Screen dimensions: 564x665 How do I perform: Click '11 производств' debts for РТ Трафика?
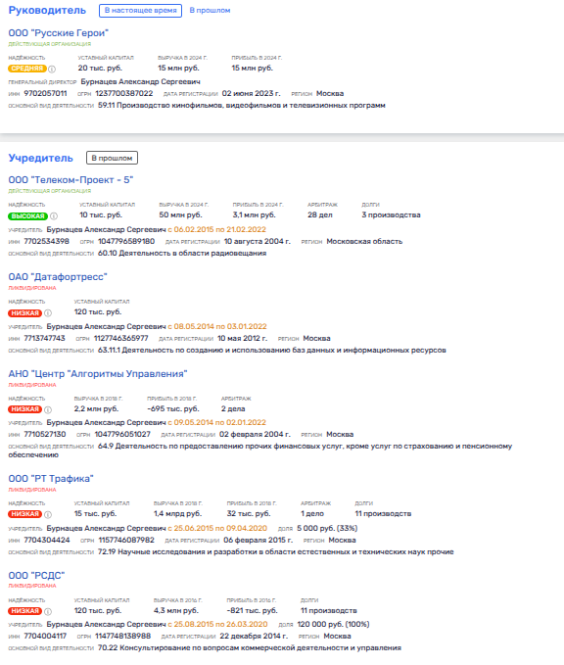[x=383, y=513]
